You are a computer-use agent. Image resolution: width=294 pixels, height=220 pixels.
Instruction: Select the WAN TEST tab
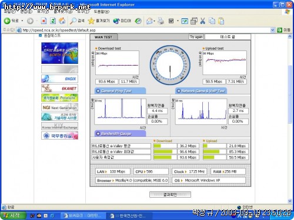point(103,37)
